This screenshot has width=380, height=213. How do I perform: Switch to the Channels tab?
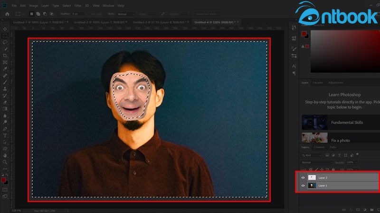(319, 147)
